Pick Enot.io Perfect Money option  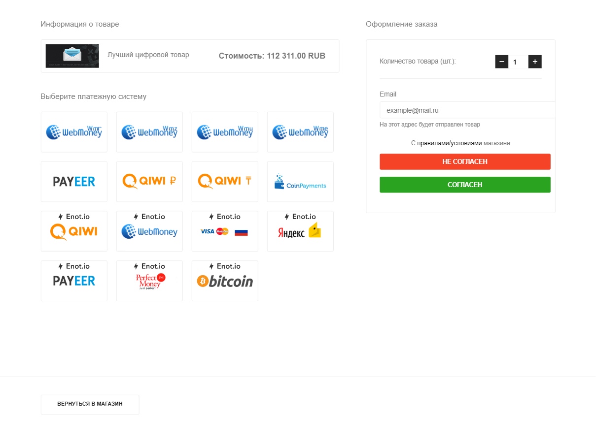[x=149, y=281]
